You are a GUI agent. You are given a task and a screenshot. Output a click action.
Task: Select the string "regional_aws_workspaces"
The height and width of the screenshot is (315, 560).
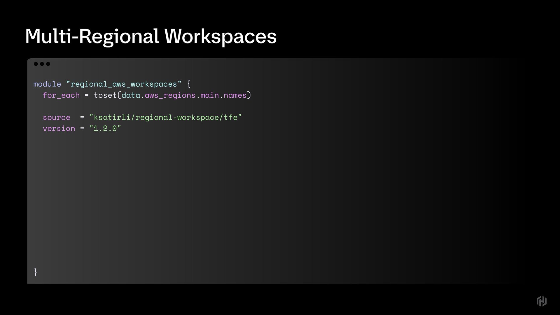[x=124, y=84]
